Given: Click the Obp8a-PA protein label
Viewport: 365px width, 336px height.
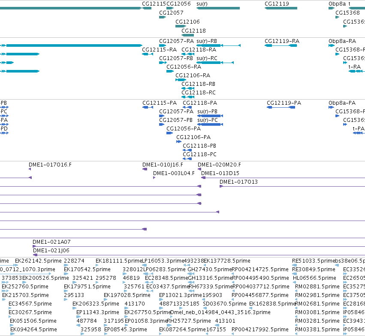Looking at the screenshot, I should click(x=342, y=103).
